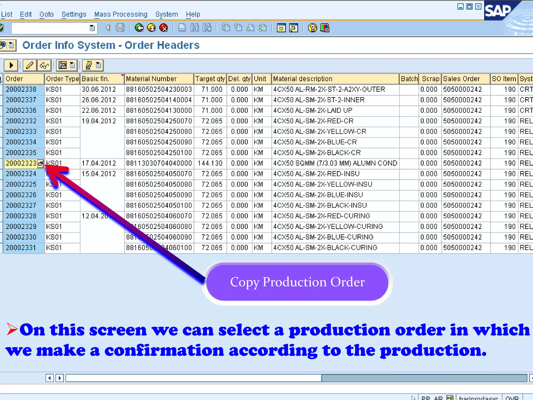Image resolution: width=533 pixels, height=400 pixels.
Task: Click the icon beside the page title
Action: coord(3,45)
